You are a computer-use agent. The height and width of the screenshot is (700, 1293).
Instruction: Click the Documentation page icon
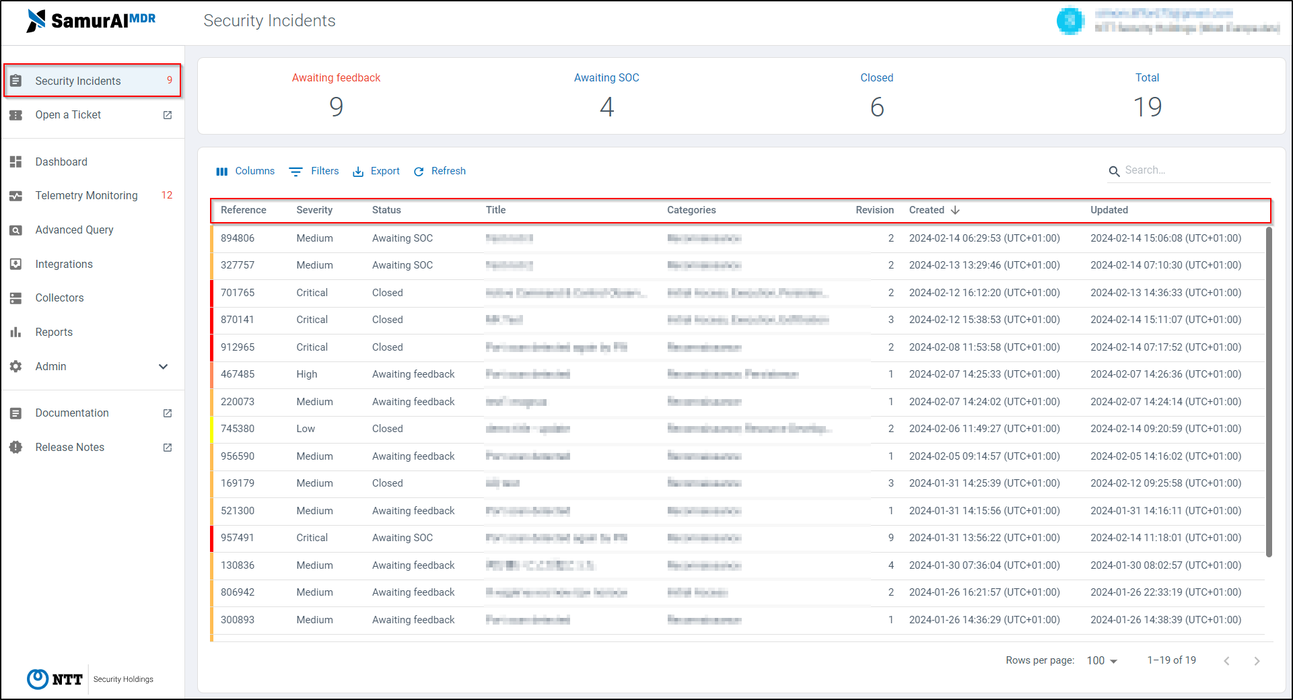point(16,413)
